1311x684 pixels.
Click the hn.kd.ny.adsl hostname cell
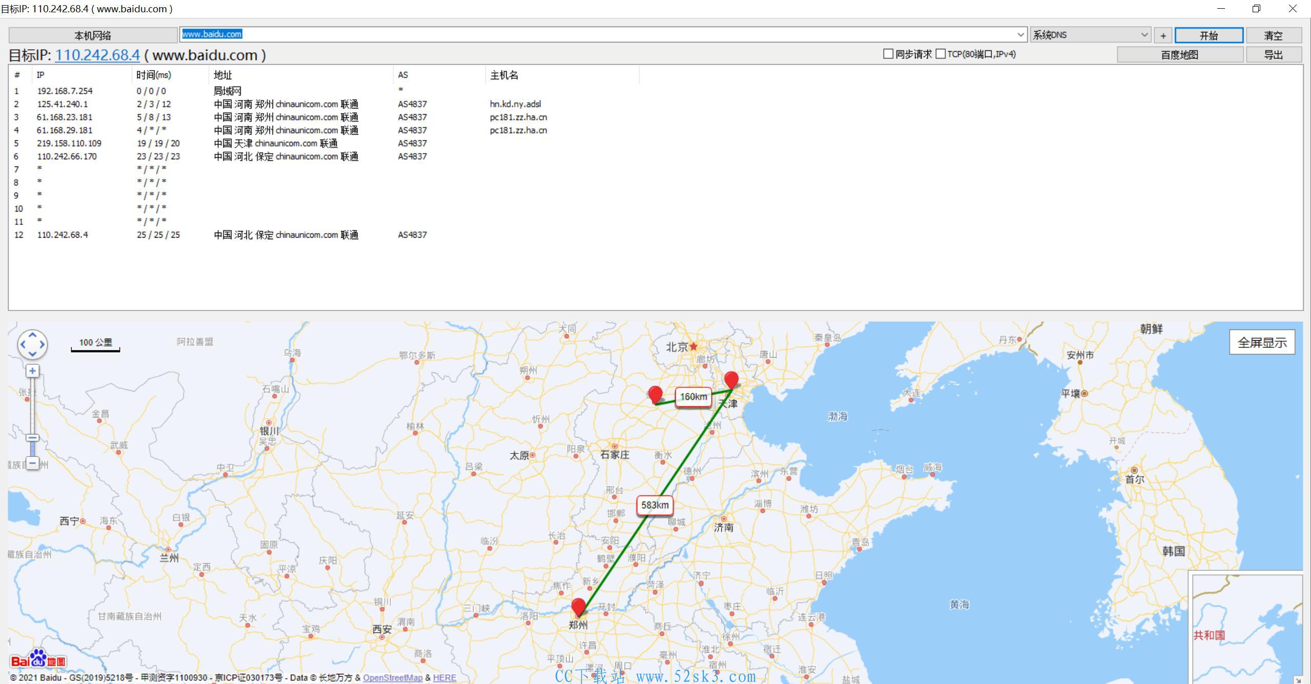pyautogui.click(x=515, y=104)
